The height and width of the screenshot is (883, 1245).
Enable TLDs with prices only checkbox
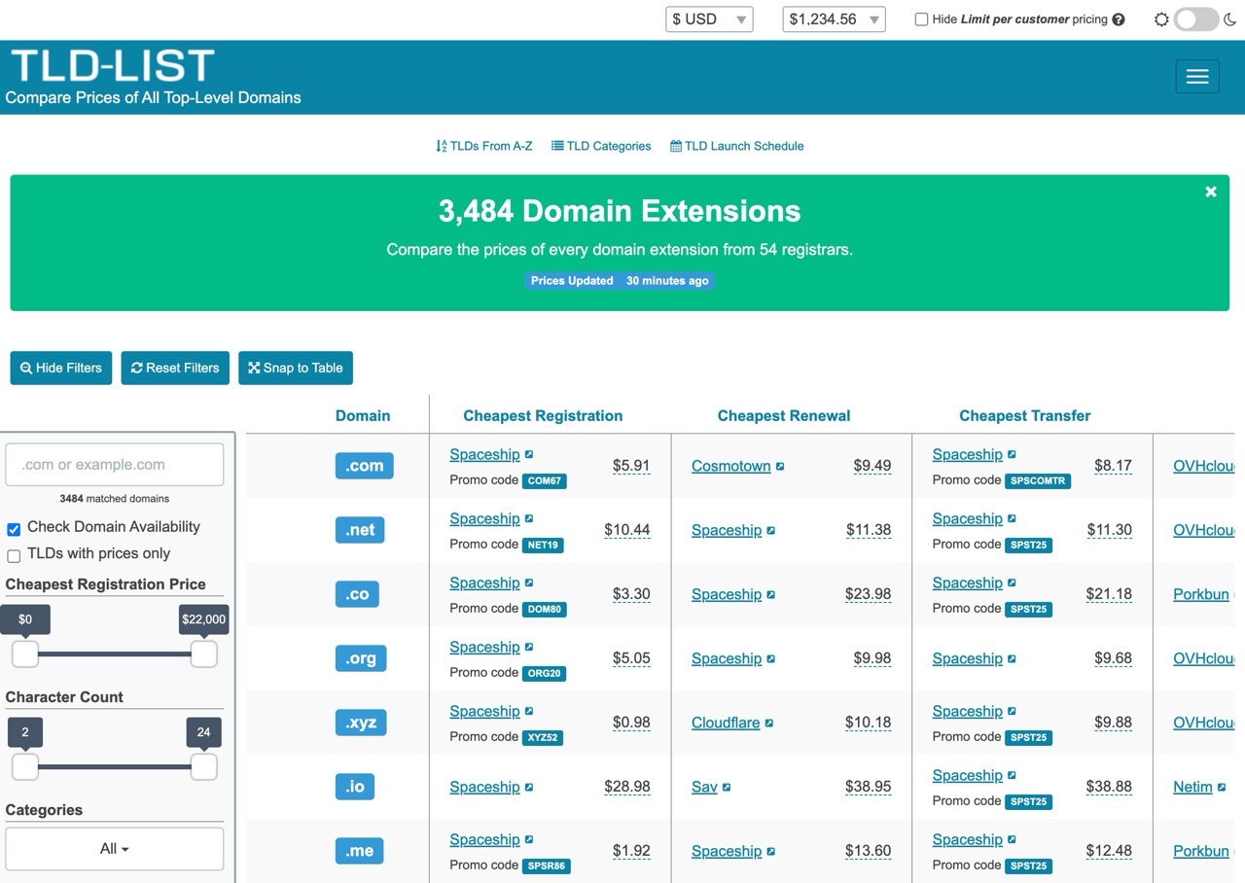(14, 556)
